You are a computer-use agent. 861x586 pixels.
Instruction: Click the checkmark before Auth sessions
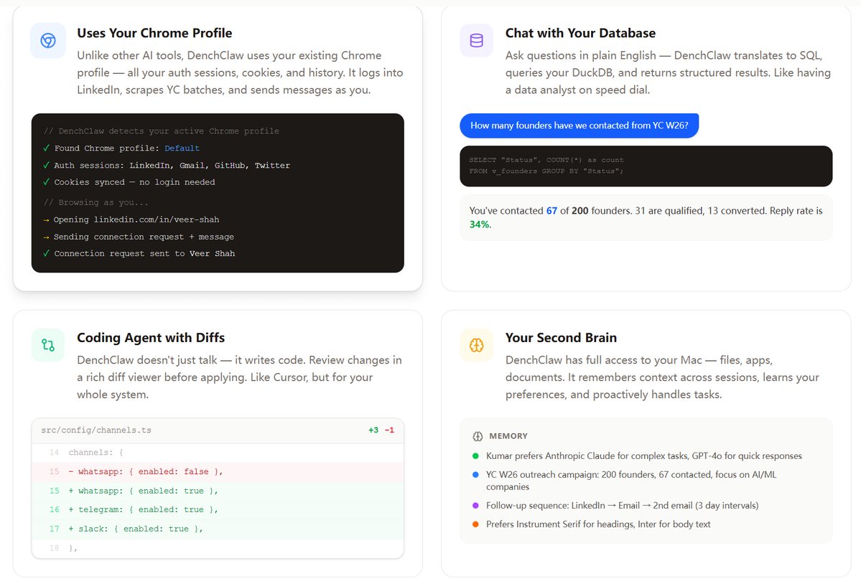click(47, 165)
